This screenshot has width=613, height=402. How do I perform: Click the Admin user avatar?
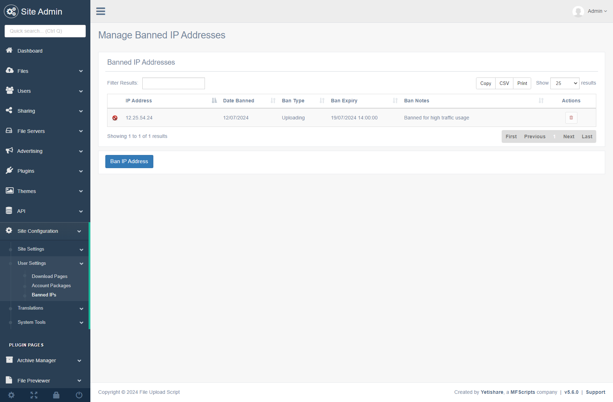click(x=578, y=11)
